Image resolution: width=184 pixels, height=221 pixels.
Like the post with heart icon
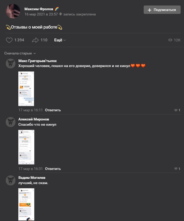(x=9, y=40)
